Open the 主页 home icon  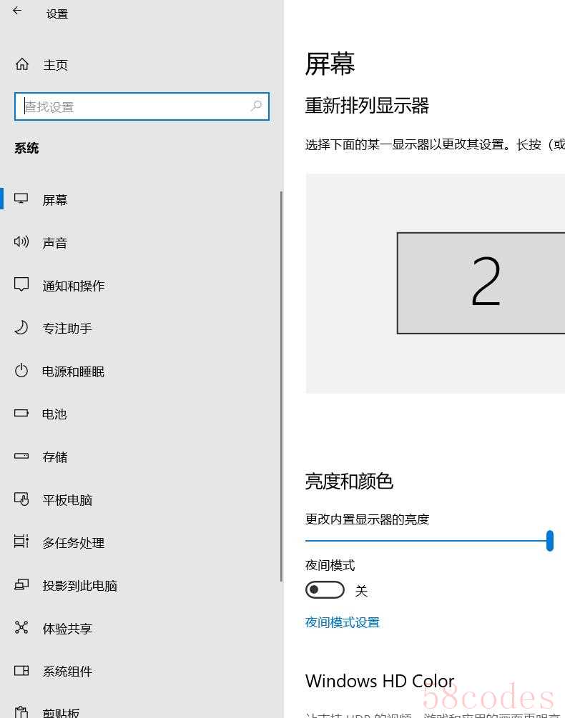click(x=22, y=65)
